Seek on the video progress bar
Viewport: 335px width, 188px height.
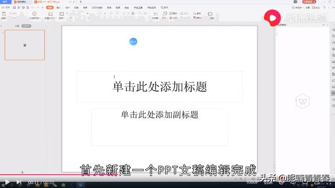[x=167, y=175]
